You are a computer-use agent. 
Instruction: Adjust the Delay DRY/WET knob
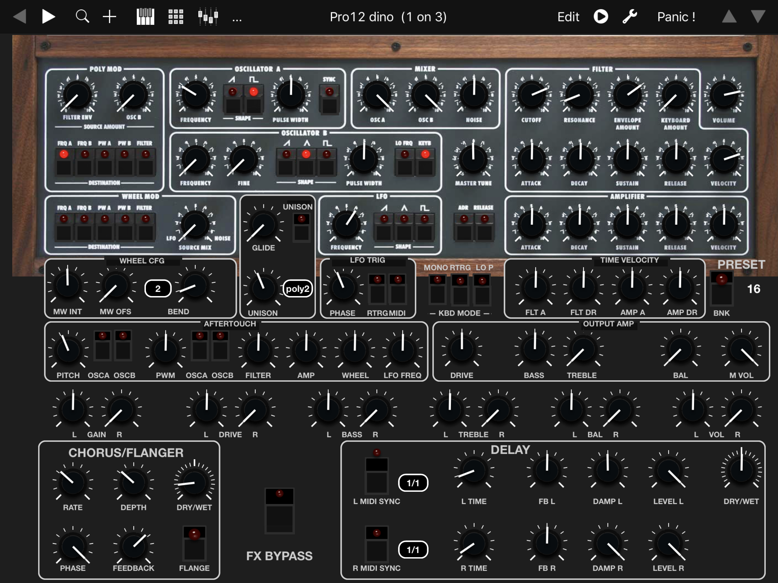(741, 470)
